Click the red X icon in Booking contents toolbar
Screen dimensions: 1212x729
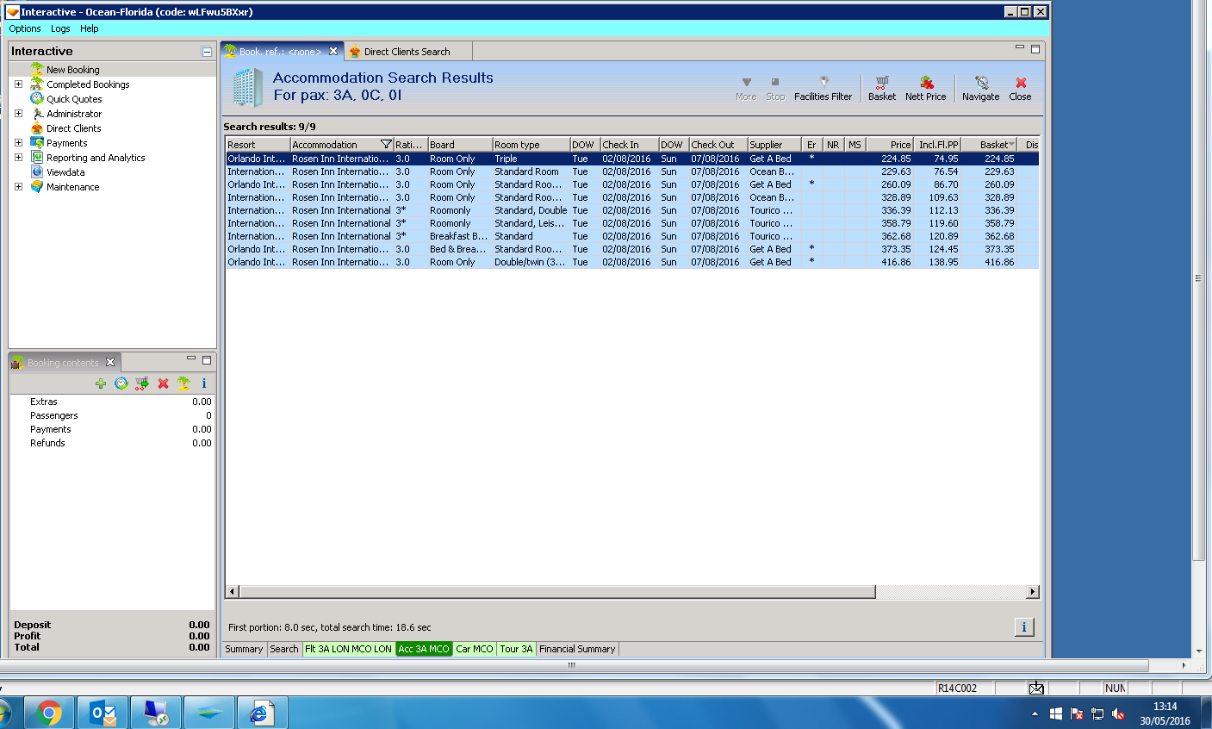[163, 383]
